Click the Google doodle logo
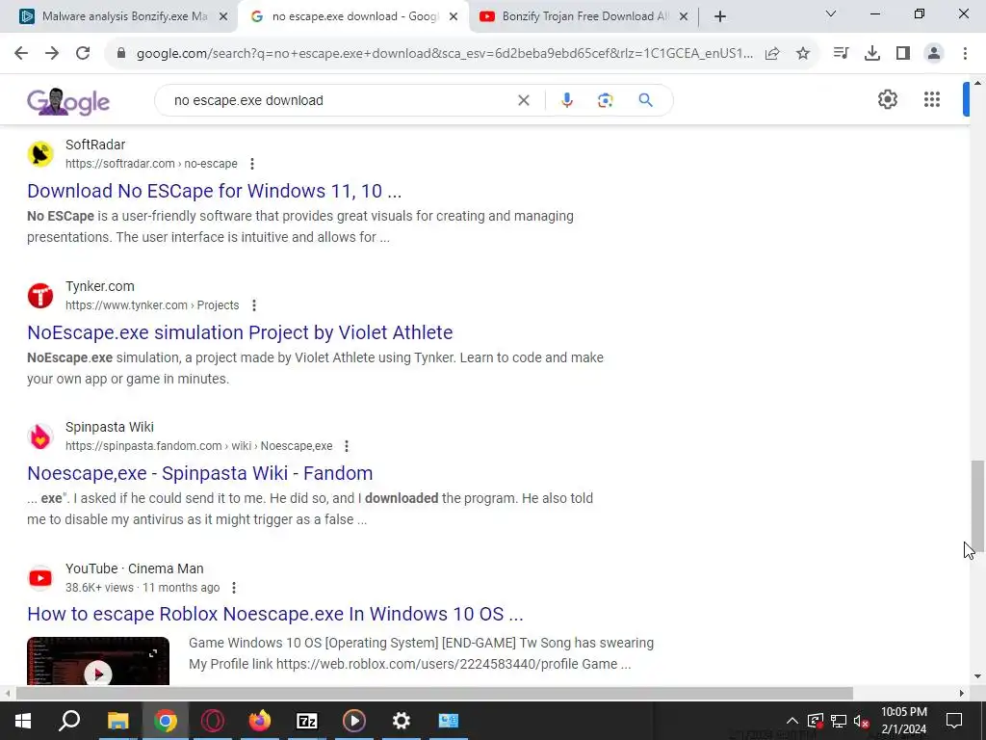 pos(68,101)
